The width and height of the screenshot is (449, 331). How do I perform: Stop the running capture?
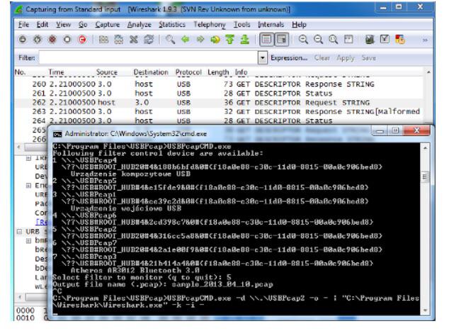coord(67,39)
